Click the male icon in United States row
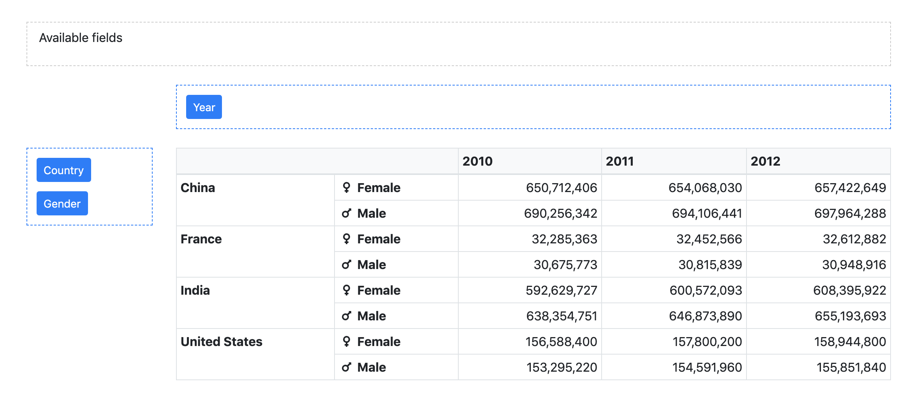919x402 pixels. click(x=346, y=367)
